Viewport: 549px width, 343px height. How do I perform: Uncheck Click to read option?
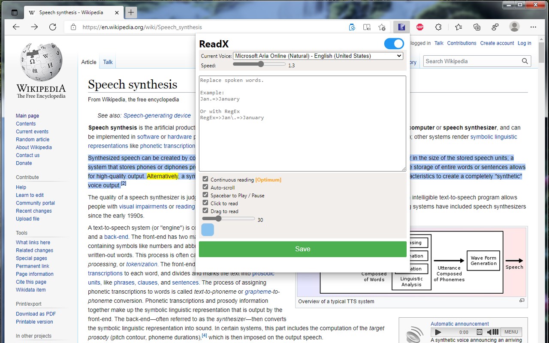[x=205, y=203]
